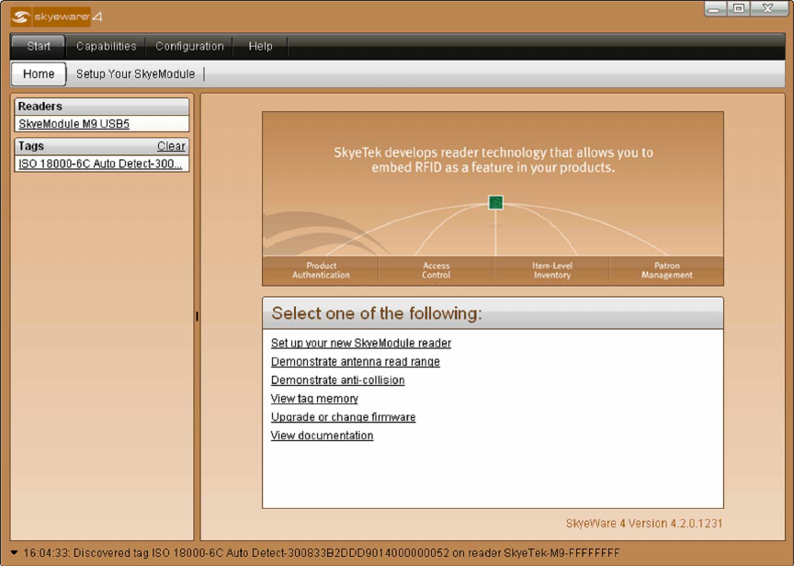Click the green reader chip icon
794x566 pixels.
495,202
